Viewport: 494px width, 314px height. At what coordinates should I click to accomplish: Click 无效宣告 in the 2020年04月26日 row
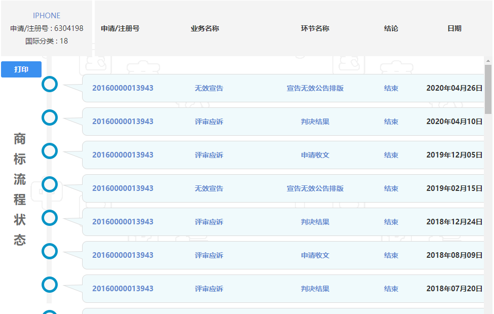coord(209,88)
